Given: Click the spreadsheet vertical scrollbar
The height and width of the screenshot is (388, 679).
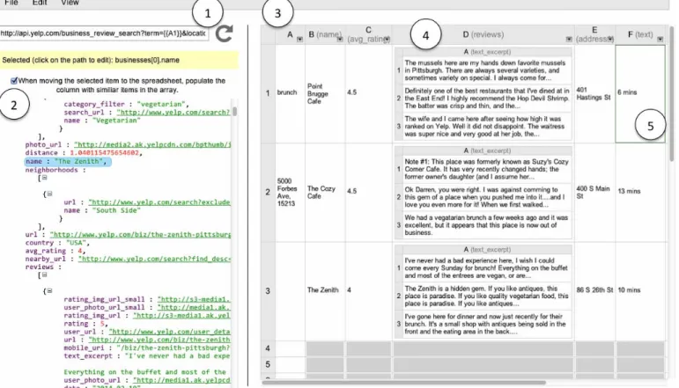Looking at the screenshot, I should 672,93.
